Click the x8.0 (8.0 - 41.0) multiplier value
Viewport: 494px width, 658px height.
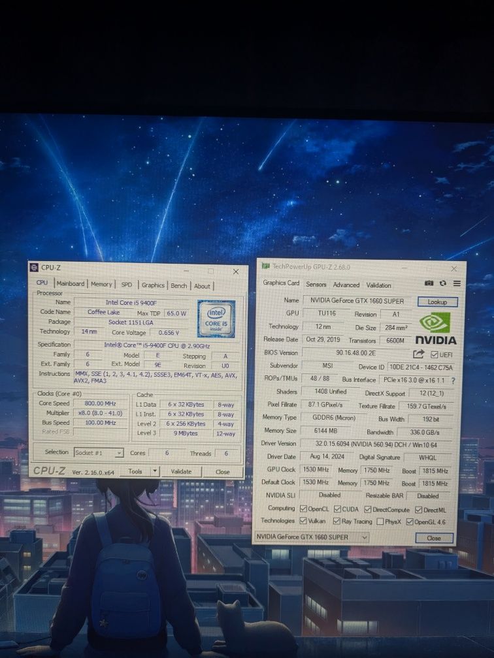point(101,413)
